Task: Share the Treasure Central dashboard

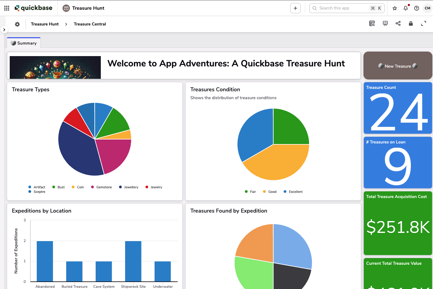Action: pyautogui.click(x=398, y=23)
